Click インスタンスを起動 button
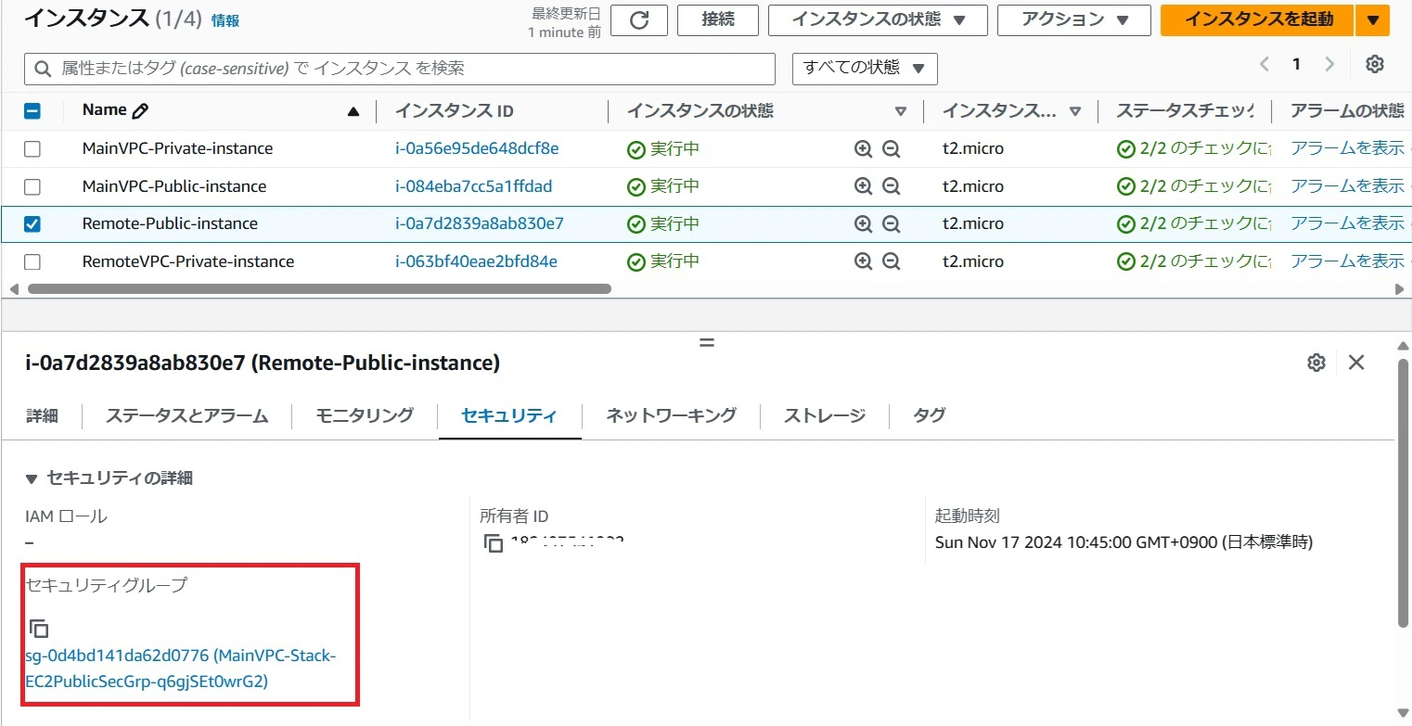 pyautogui.click(x=1258, y=19)
